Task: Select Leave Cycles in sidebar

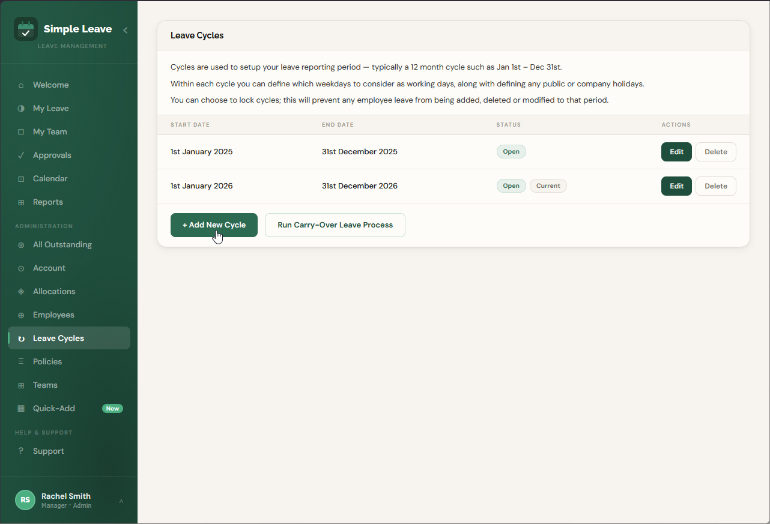Action: [x=69, y=339]
